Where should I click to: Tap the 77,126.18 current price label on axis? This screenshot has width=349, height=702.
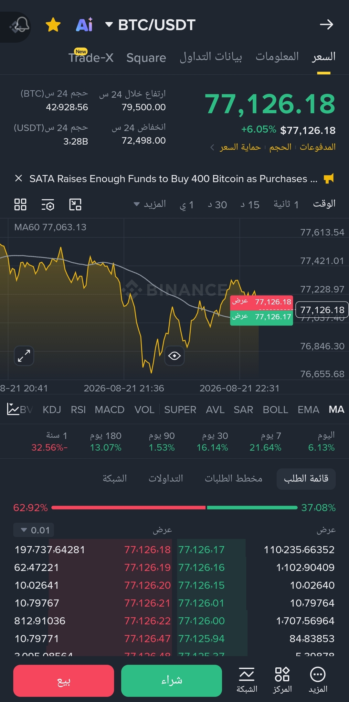[322, 310]
